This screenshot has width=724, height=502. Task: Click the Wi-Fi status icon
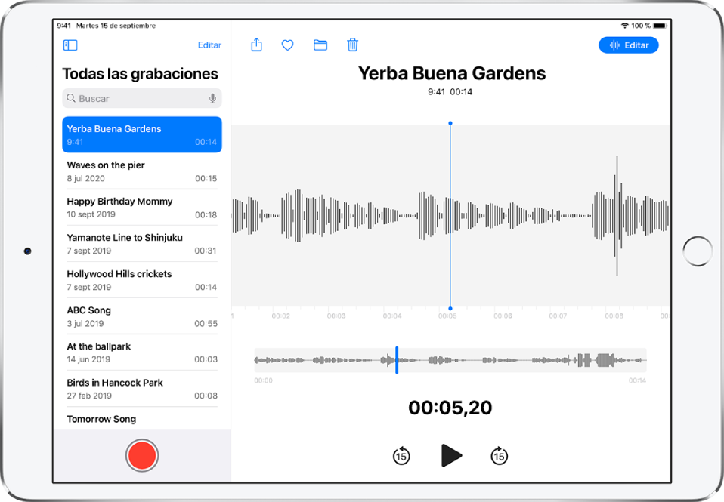click(624, 26)
